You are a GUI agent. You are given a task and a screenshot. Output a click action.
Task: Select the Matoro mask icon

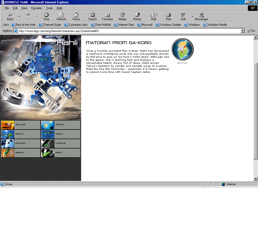(x=8, y=144)
